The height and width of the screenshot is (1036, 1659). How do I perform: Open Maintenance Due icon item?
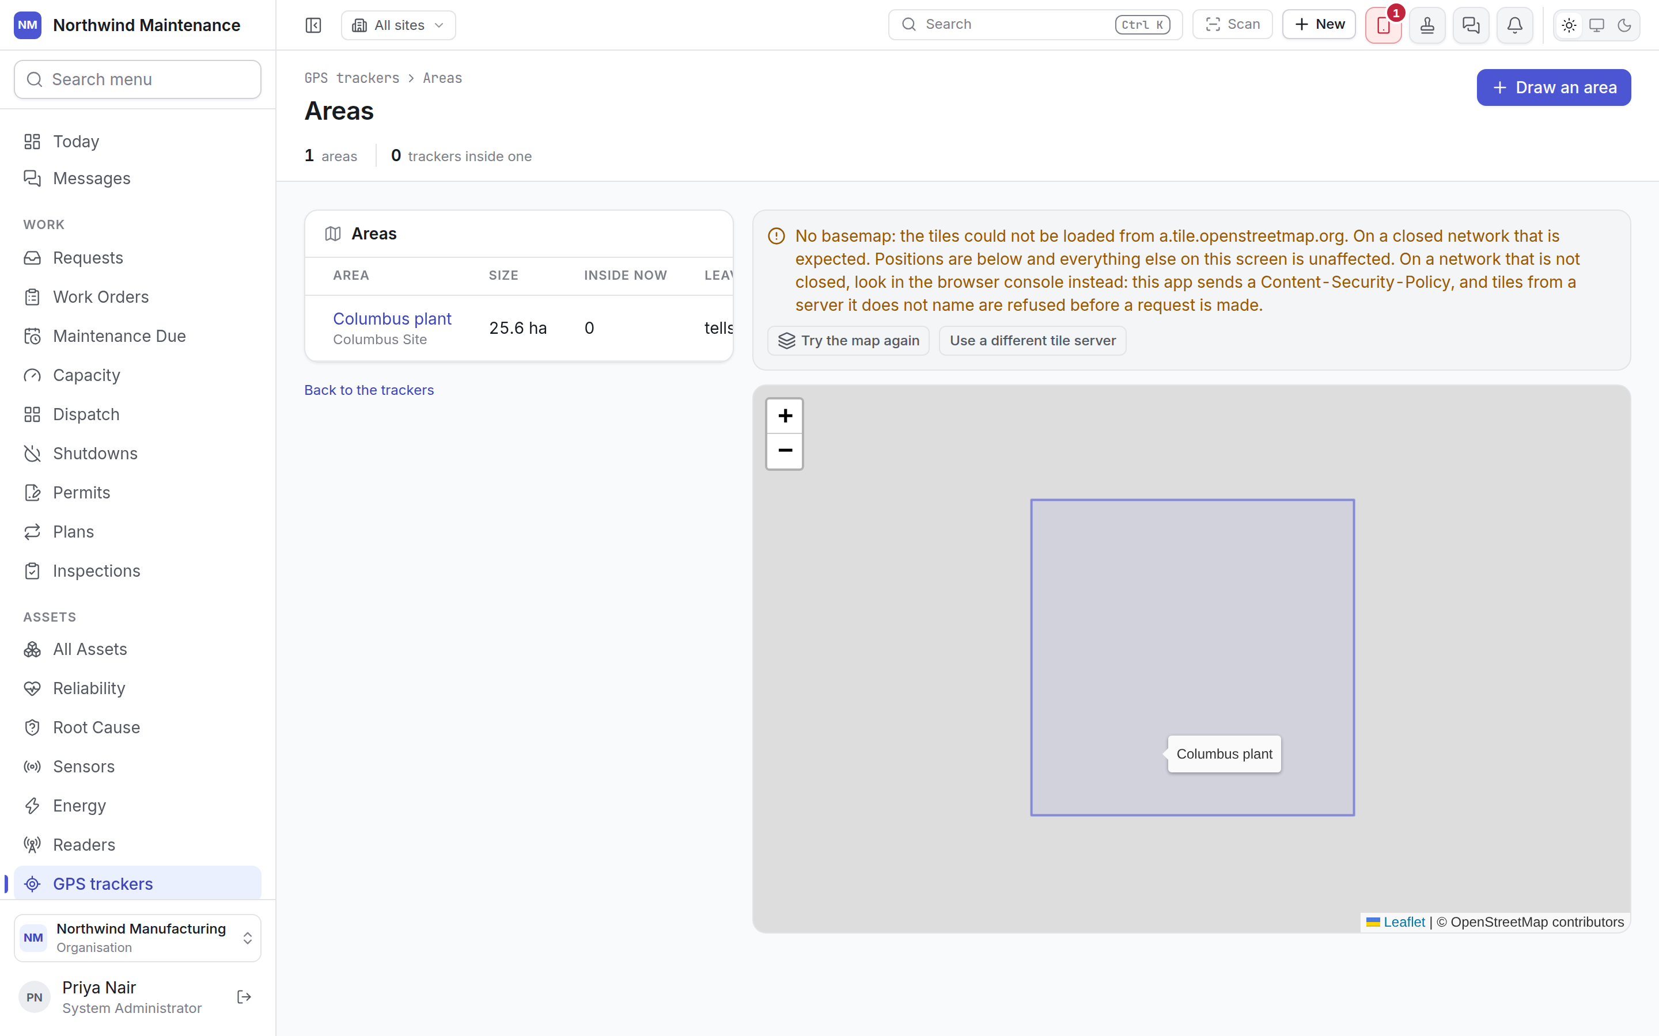coord(138,336)
